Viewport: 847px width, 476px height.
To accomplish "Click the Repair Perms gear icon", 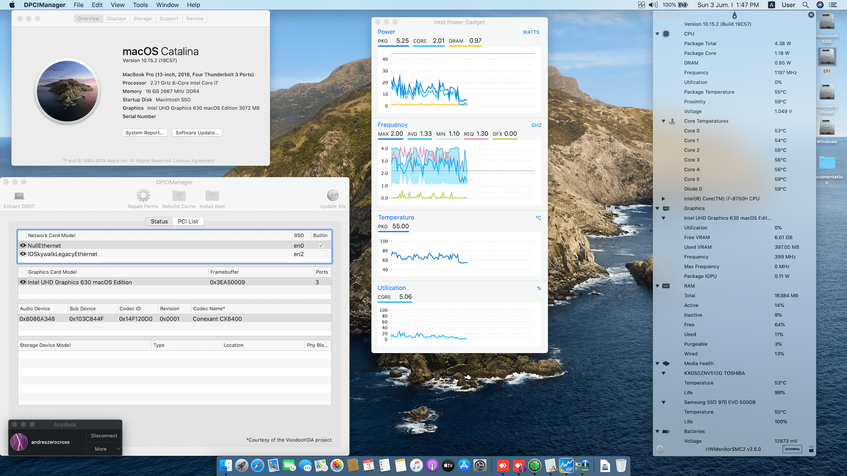I will click(143, 195).
